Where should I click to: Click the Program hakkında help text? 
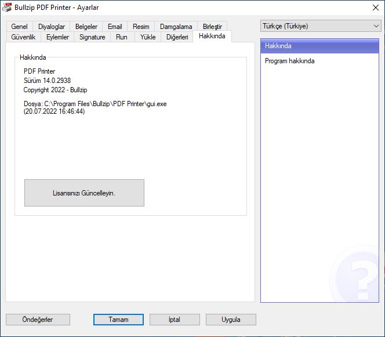(x=289, y=61)
